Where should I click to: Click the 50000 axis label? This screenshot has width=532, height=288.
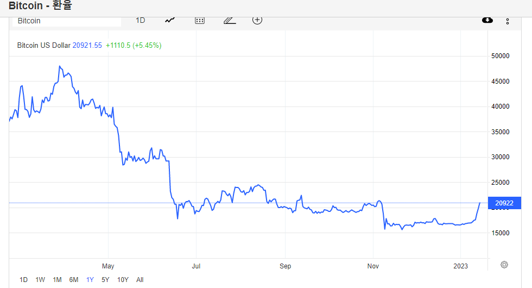pyautogui.click(x=500, y=56)
